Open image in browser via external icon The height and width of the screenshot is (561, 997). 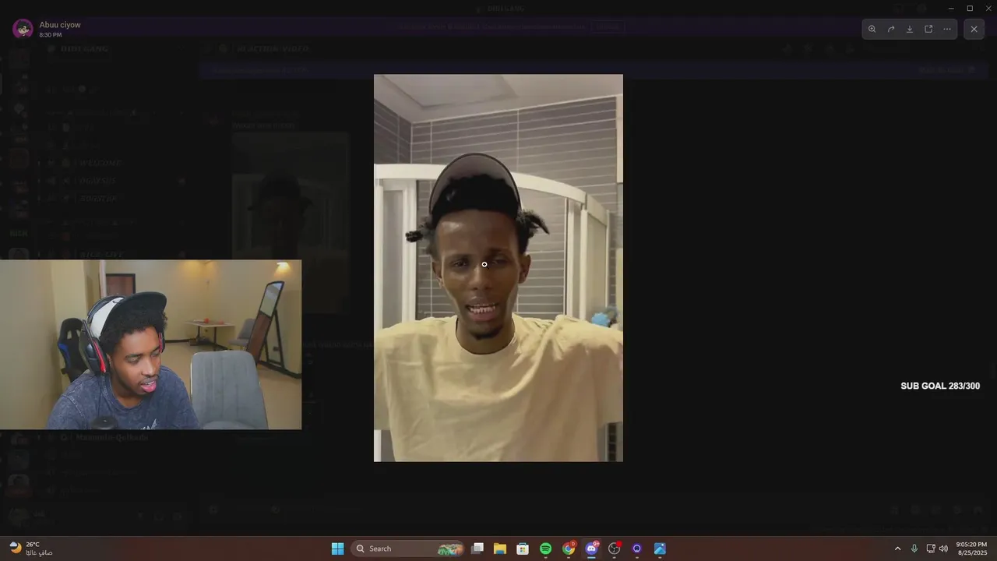tap(928, 29)
